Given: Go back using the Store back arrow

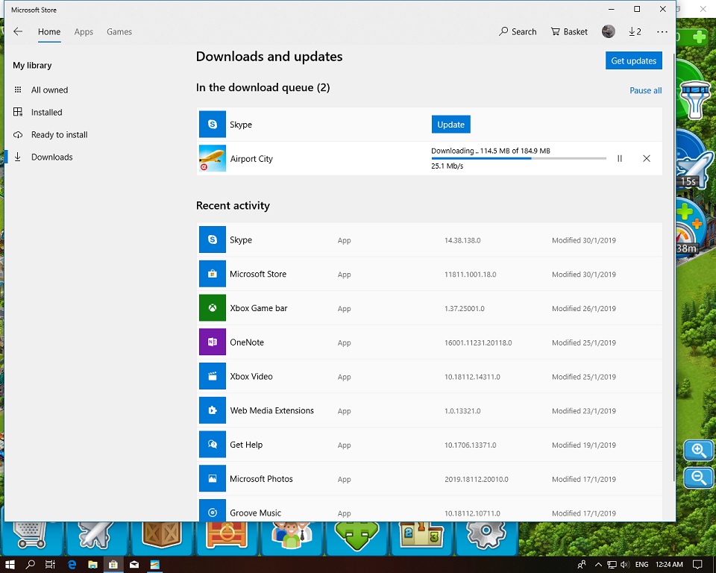Looking at the screenshot, I should (18, 31).
